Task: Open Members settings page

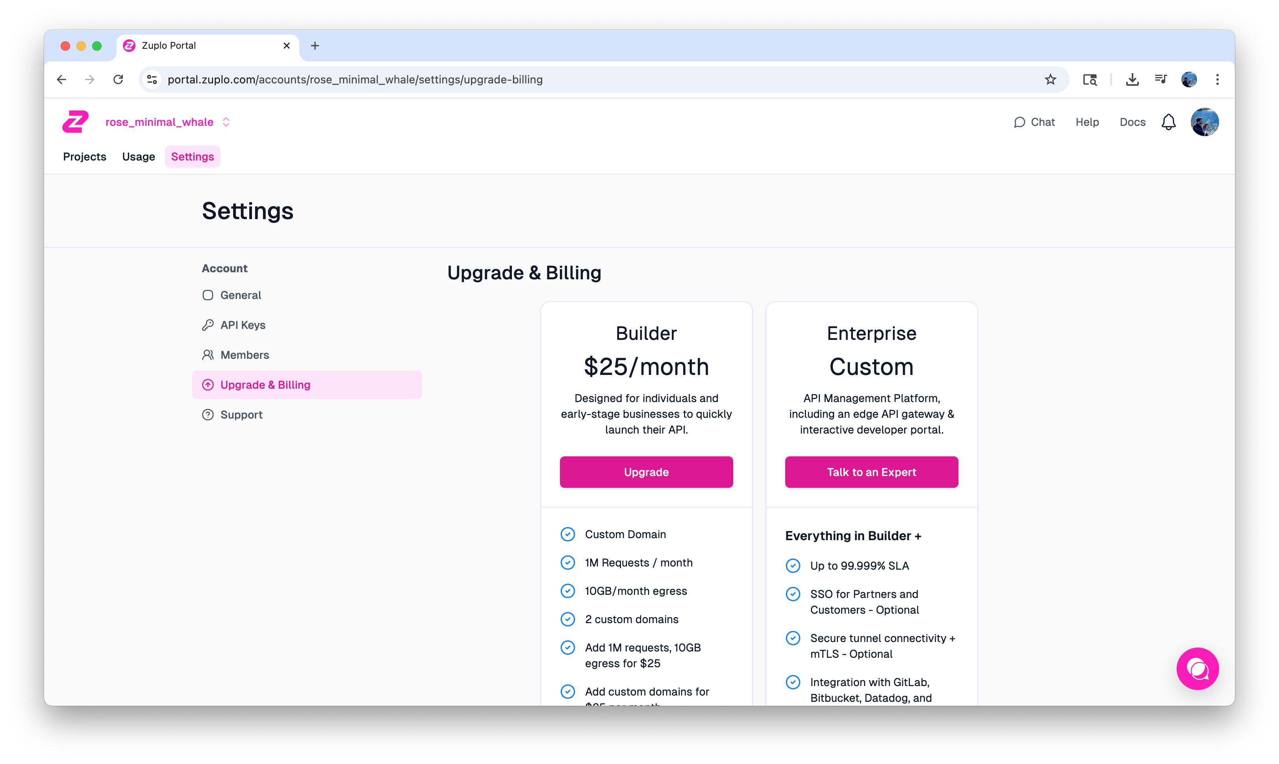Action: click(244, 355)
